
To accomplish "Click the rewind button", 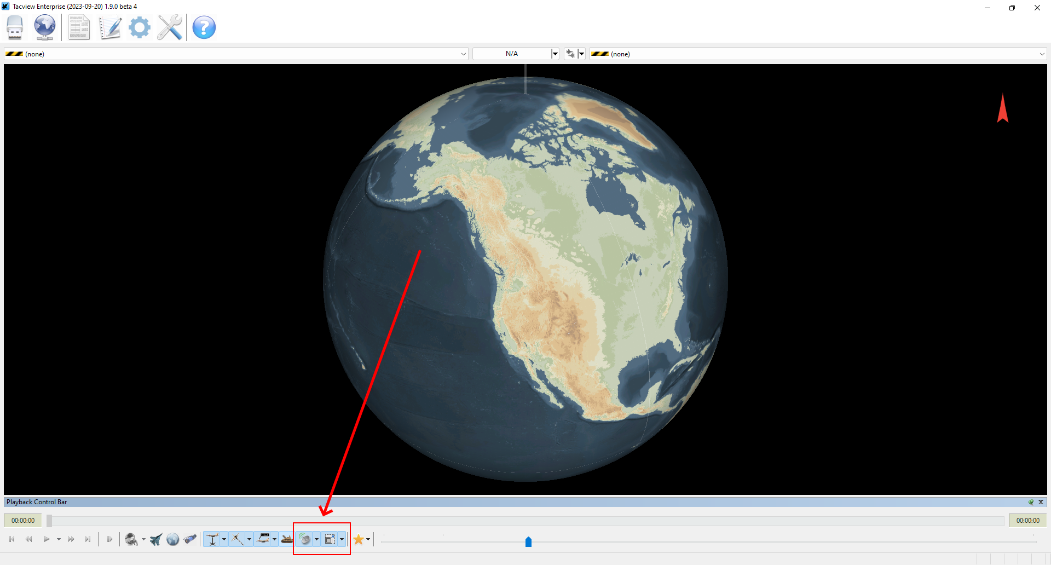I will (29, 539).
